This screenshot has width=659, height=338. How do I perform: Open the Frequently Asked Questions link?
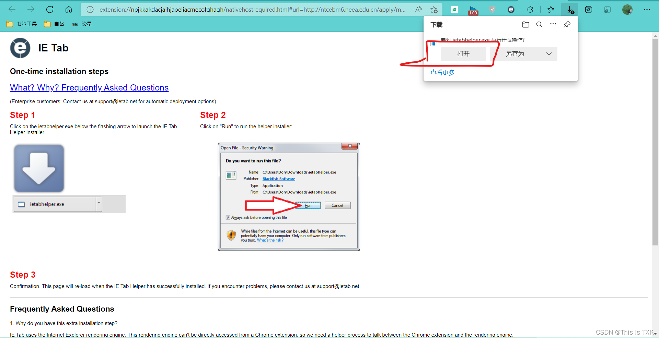coord(89,88)
